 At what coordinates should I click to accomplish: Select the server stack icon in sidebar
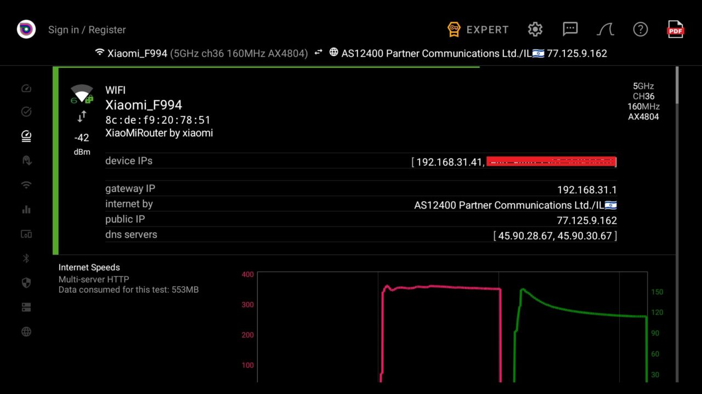point(26,308)
